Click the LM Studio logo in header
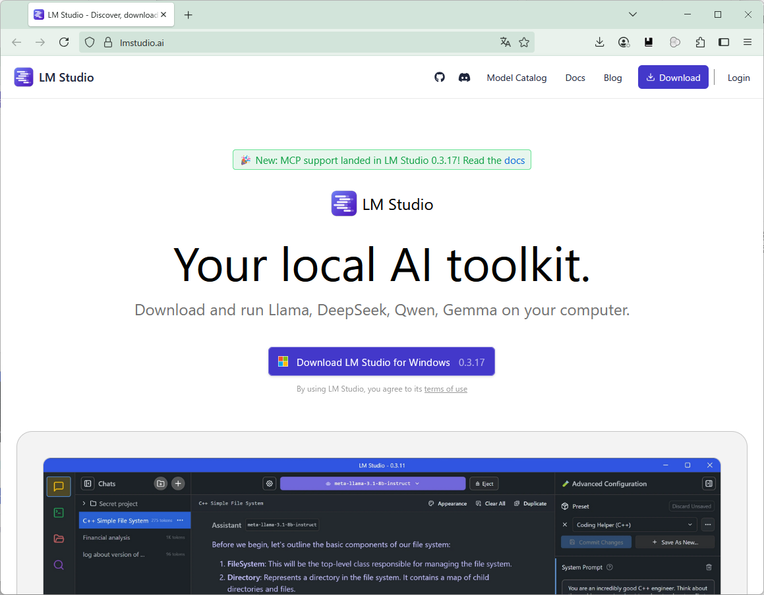Viewport: 764px width, 595px height. (54, 77)
